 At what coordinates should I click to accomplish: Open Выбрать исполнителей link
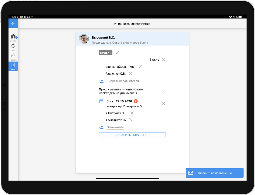coord(123,81)
